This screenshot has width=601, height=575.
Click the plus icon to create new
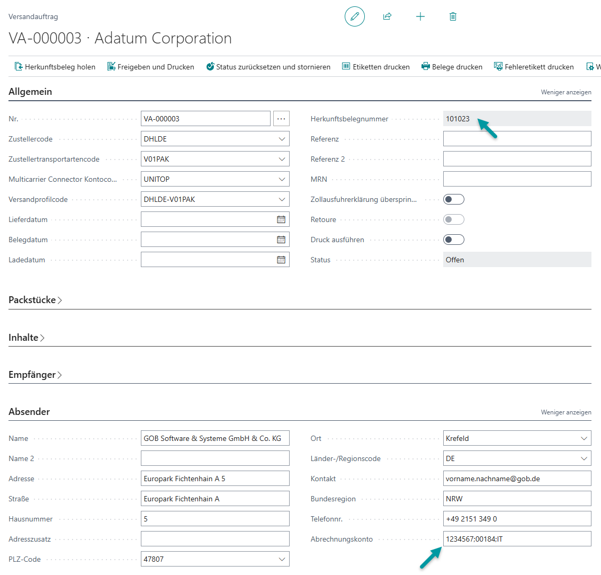click(x=420, y=16)
